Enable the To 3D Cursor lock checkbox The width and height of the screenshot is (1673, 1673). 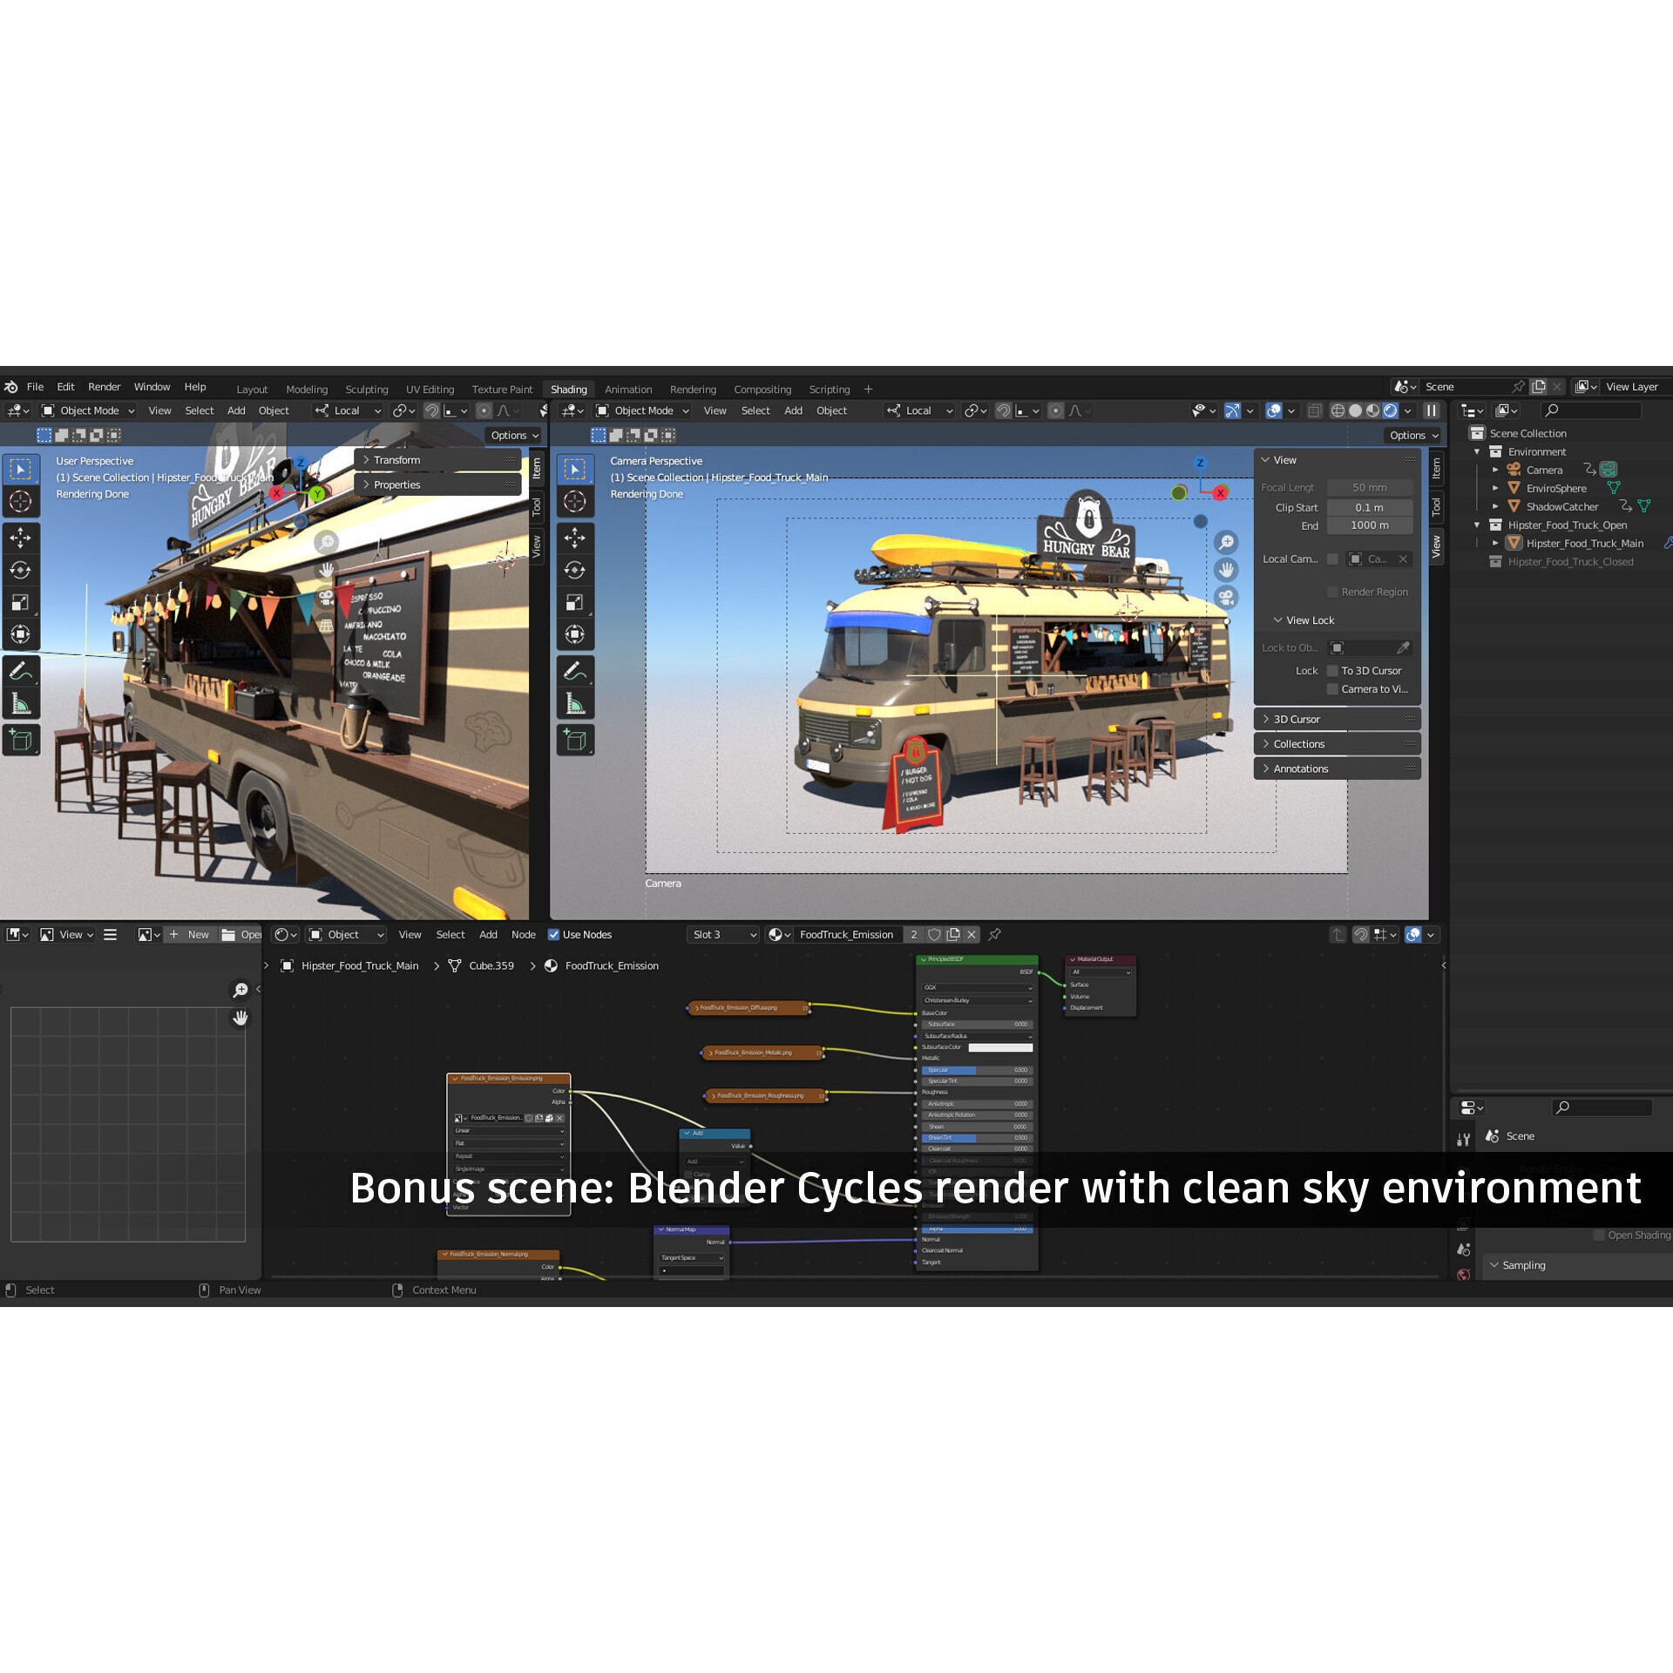tap(1333, 670)
